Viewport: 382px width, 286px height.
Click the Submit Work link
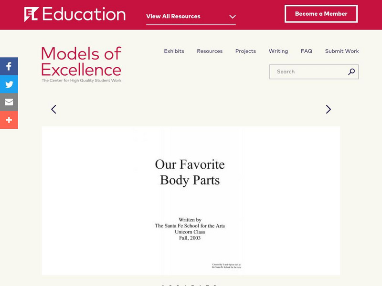click(x=342, y=51)
